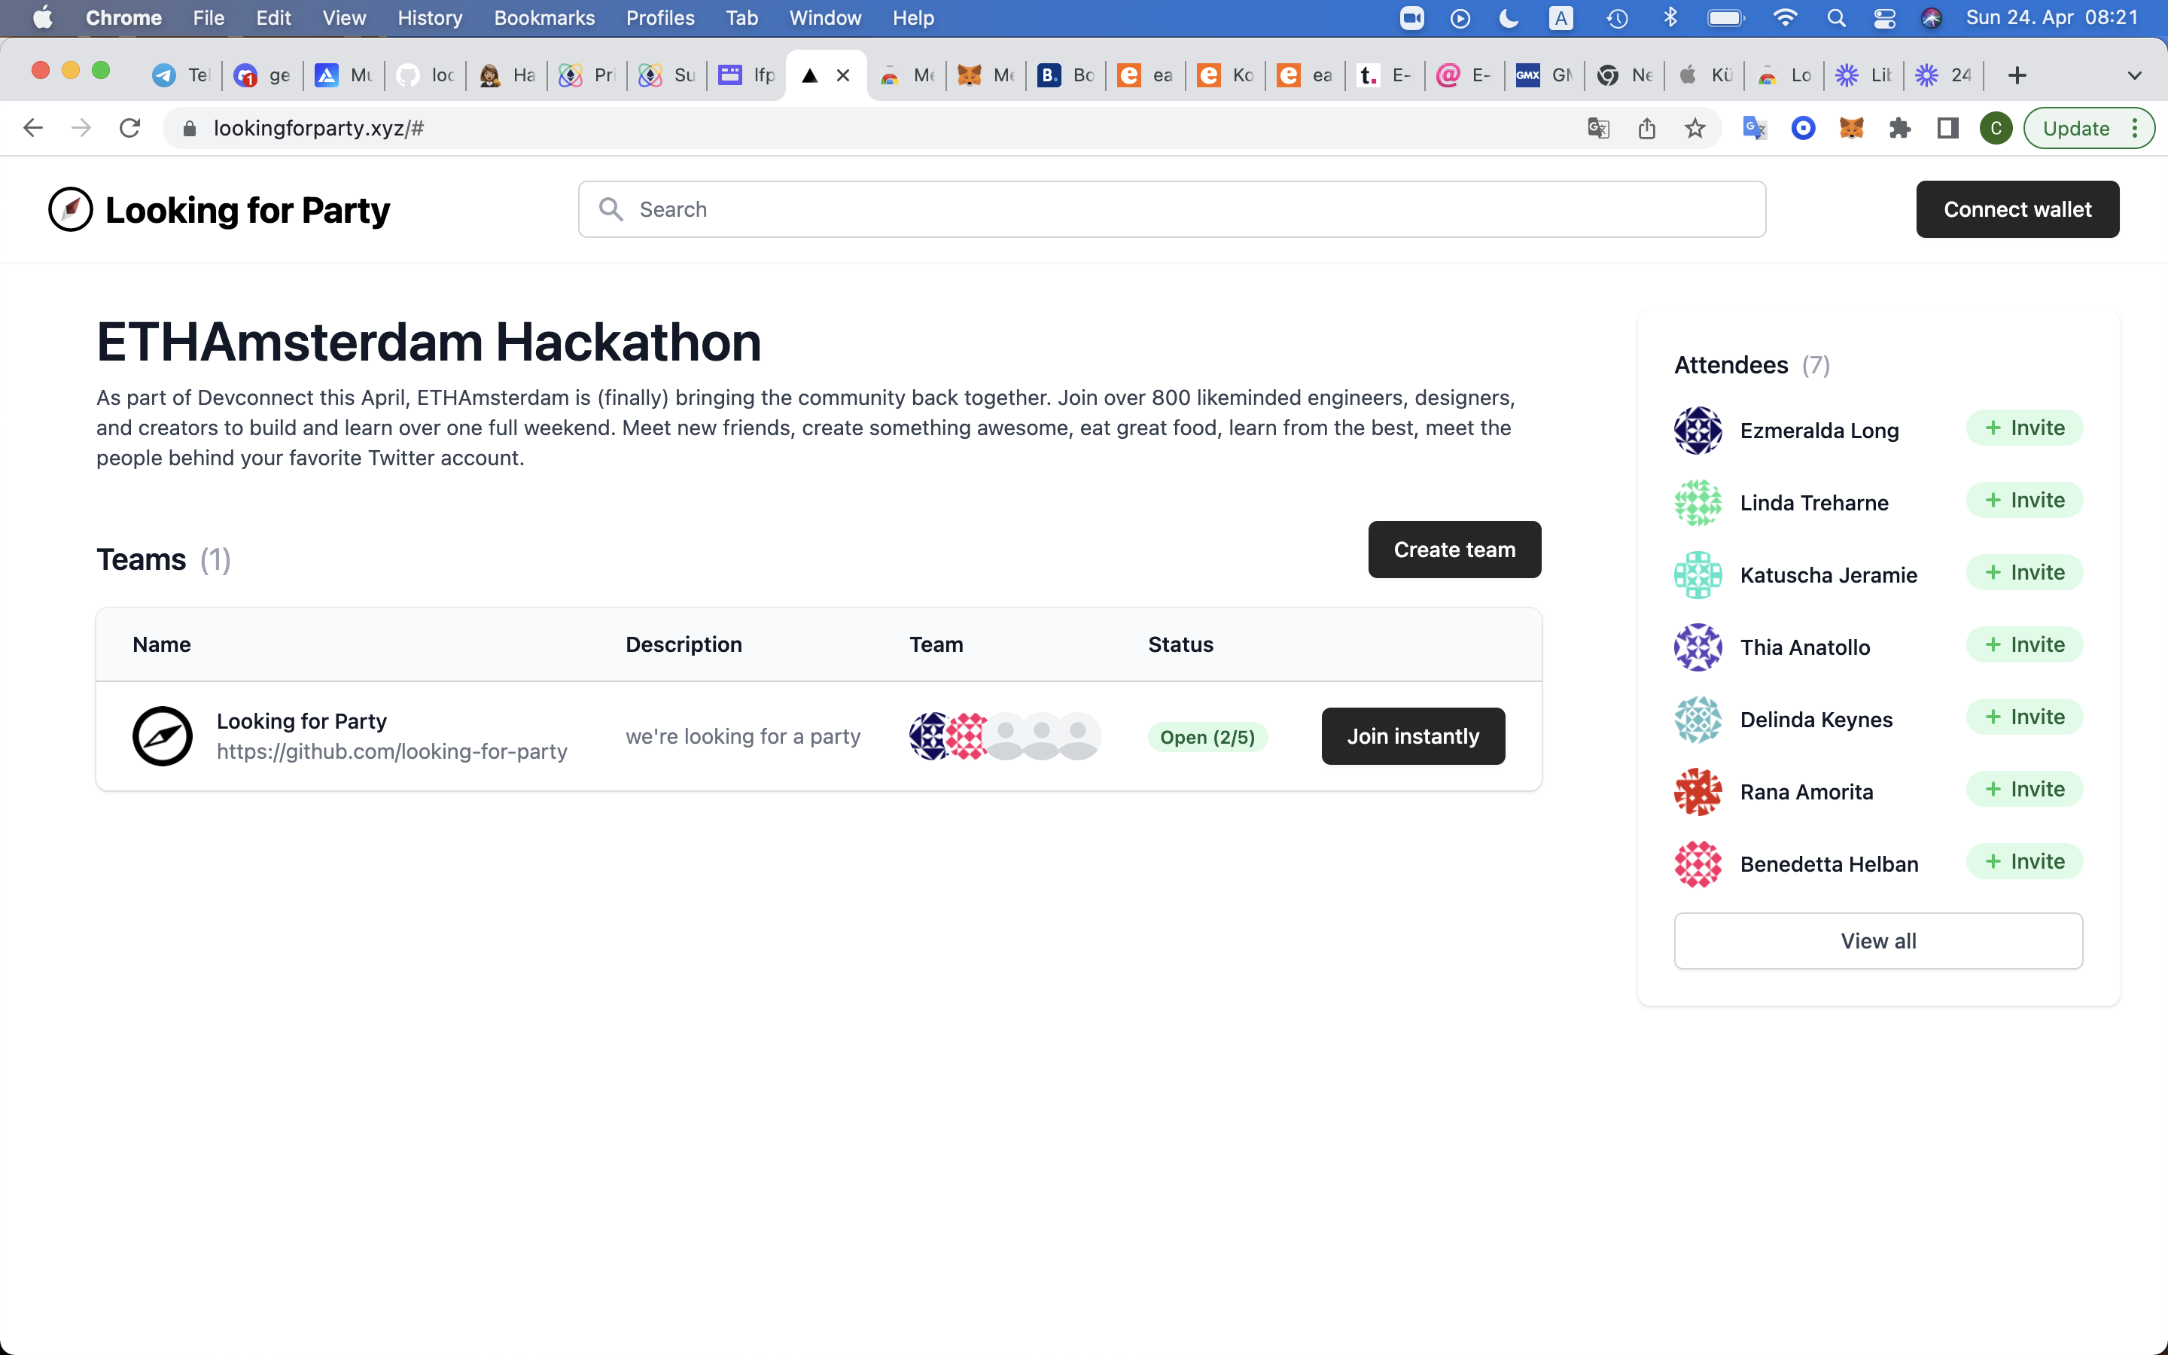Click the Looking for Party compass logo
The height and width of the screenshot is (1355, 2168).
coord(71,210)
